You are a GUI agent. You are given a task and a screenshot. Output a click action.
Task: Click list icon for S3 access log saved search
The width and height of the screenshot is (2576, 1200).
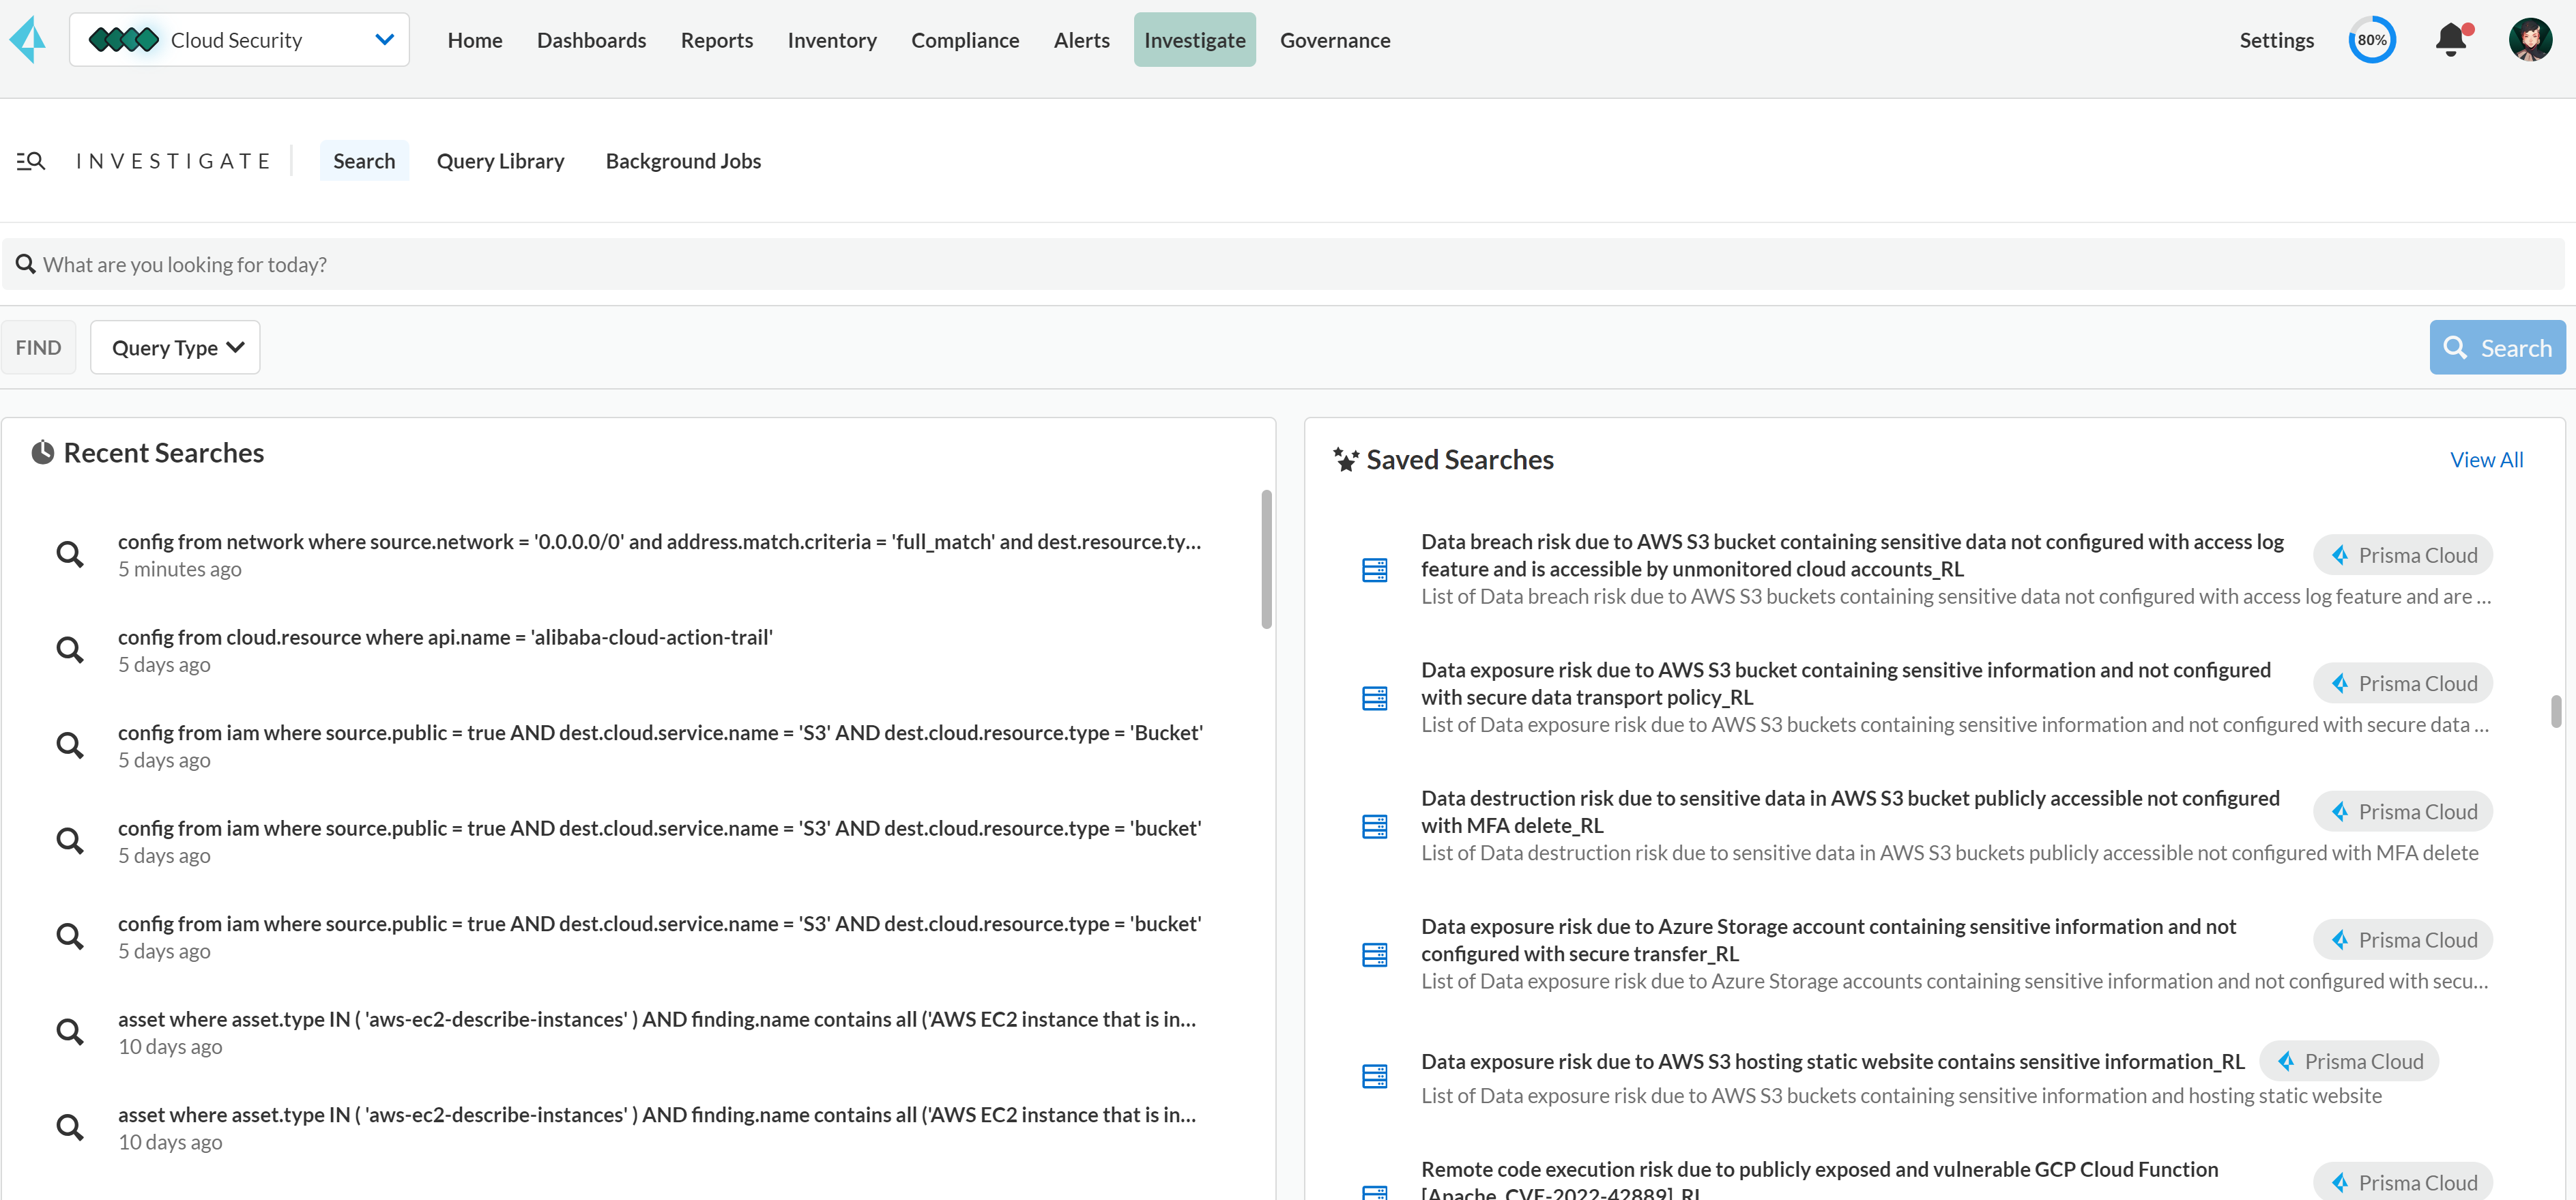click(1375, 570)
